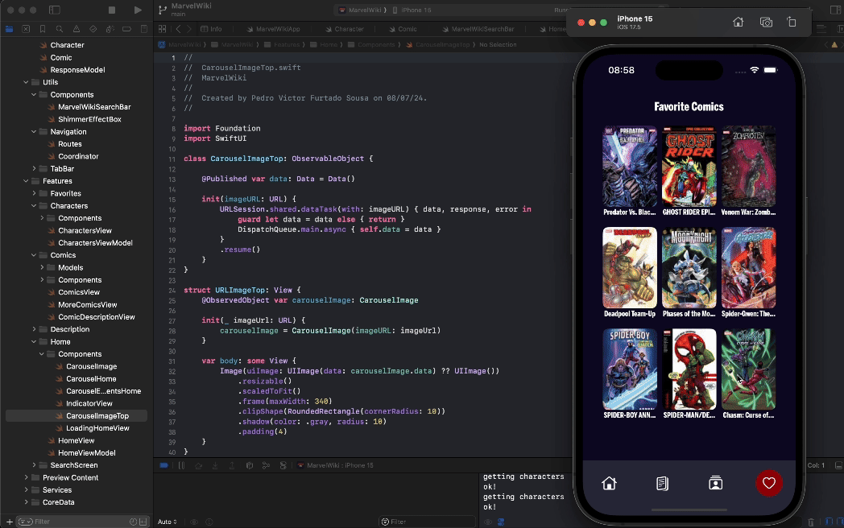Image resolution: width=844 pixels, height=528 pixels.
Task: Choose the iPhone 15 run destination
Action: click(412, 10)
